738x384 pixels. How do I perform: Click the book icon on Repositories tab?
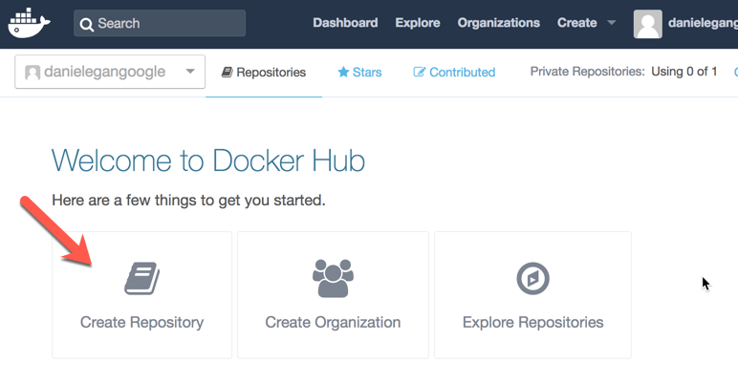[228, 72]
